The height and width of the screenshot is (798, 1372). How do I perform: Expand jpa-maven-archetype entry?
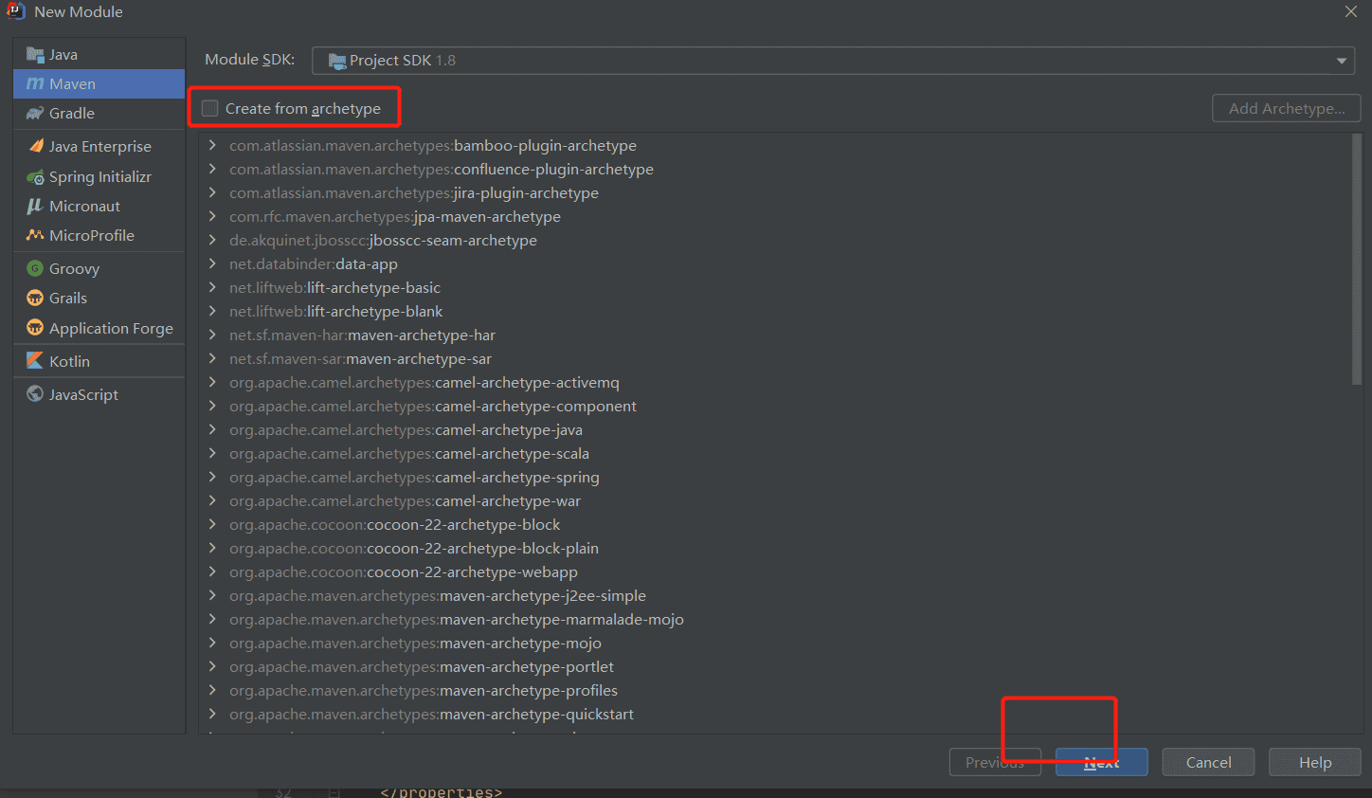tap(212, 216)
